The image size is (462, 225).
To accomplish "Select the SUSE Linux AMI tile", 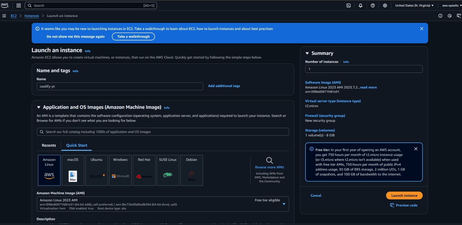I will click(168, 170).
